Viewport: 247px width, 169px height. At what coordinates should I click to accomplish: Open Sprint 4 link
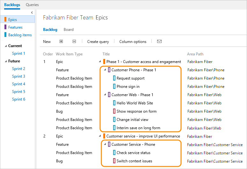(18, 84)
